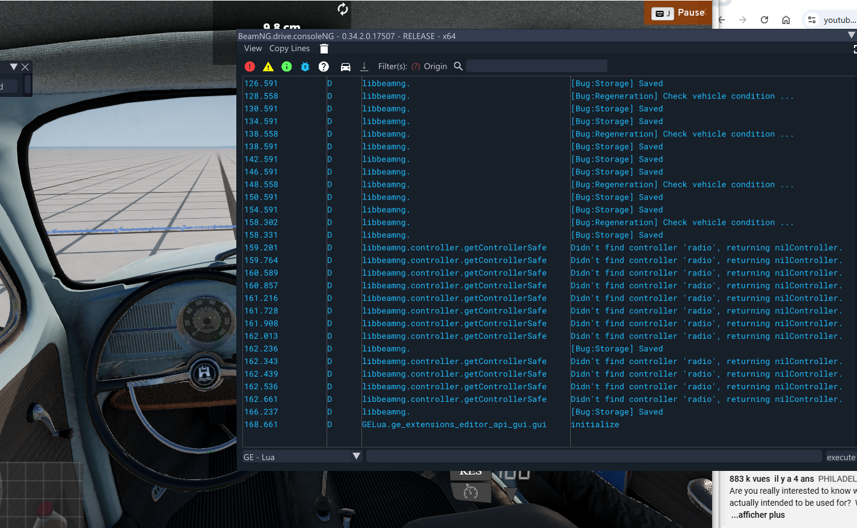Reload the page in the browser

pyautogui.click(x=764, y=20)
